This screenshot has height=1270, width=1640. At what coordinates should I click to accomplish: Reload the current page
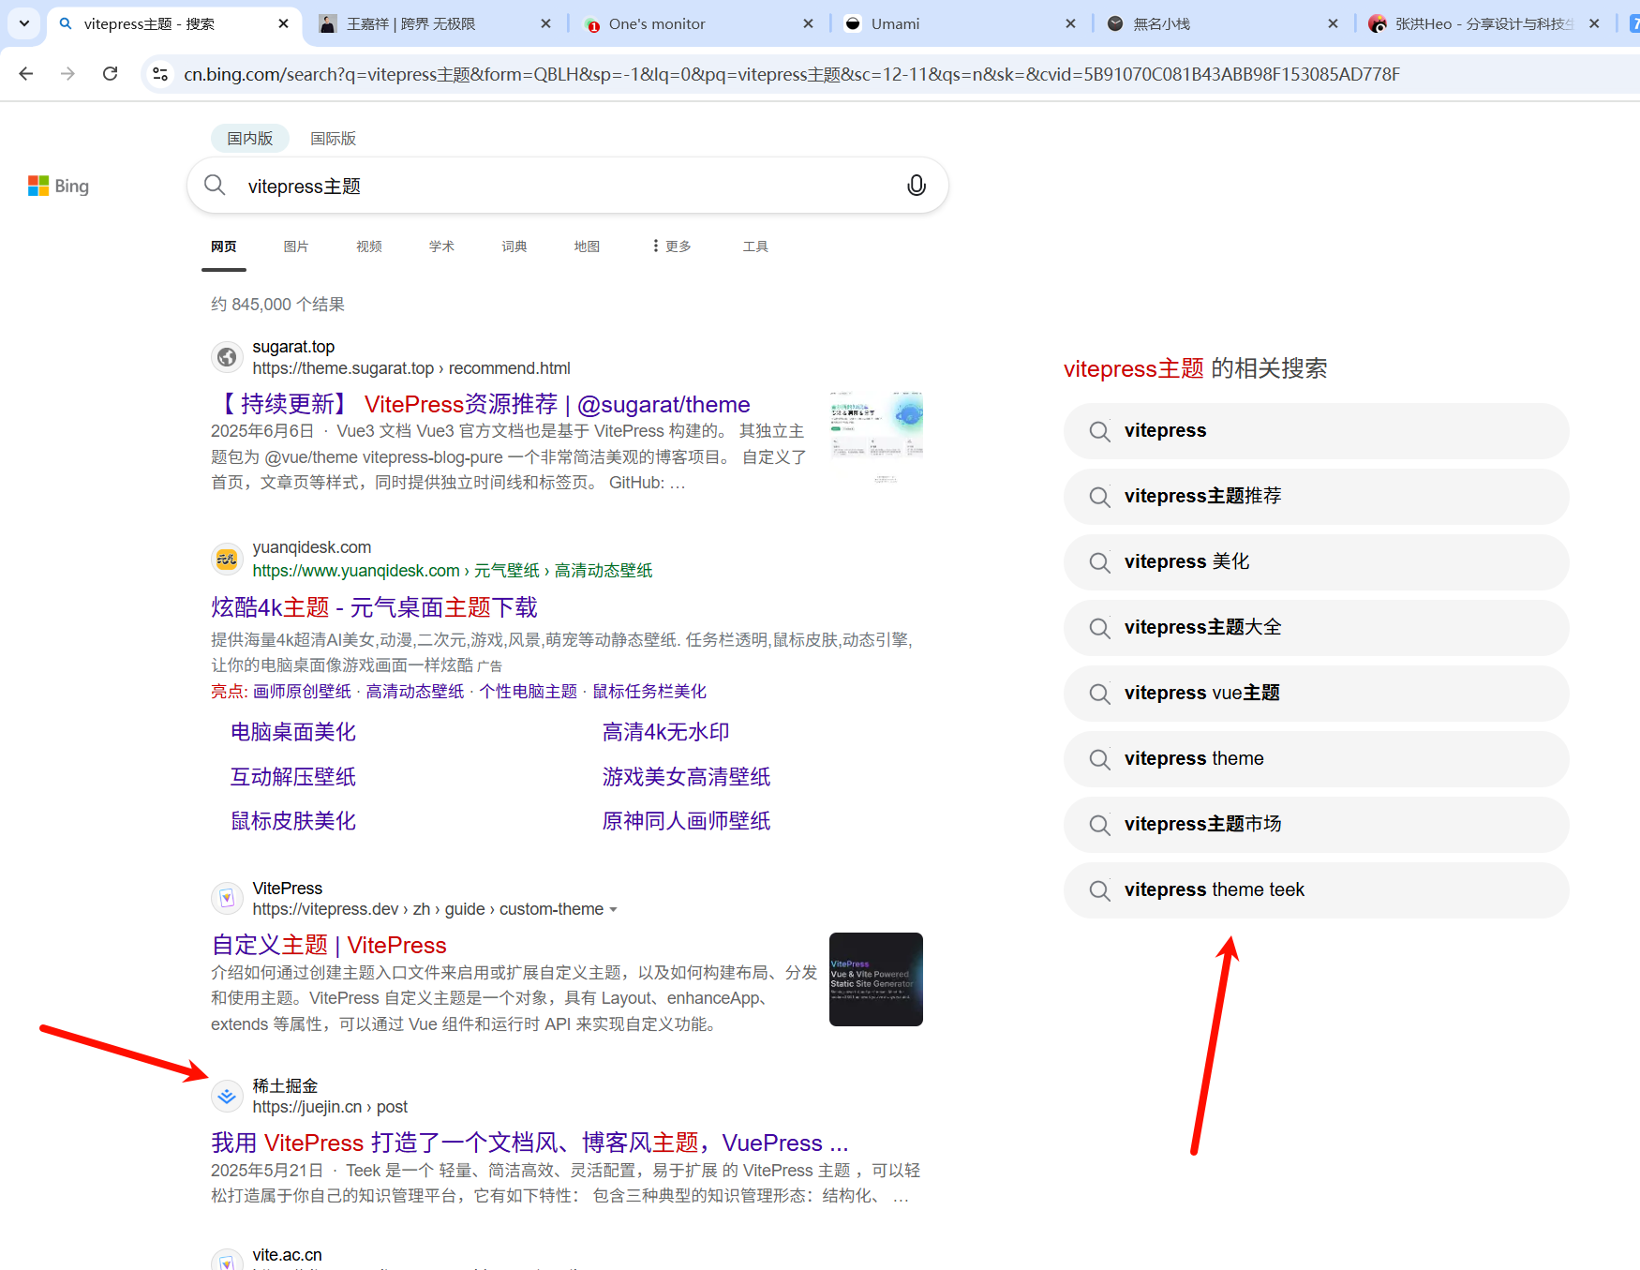pyautogui.click(x=110, y=74)
